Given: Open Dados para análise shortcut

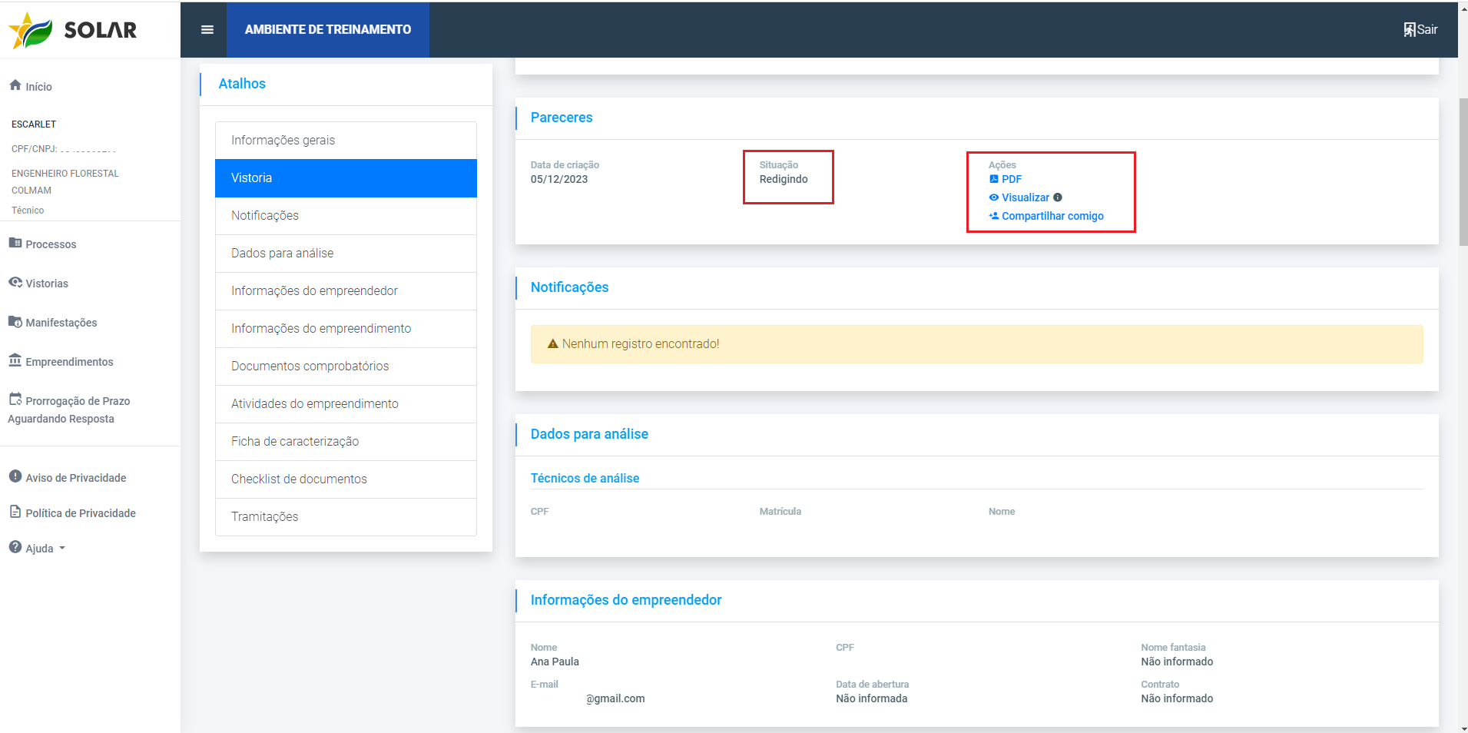Looking at the screenshot, I should (x=346, y=254).
